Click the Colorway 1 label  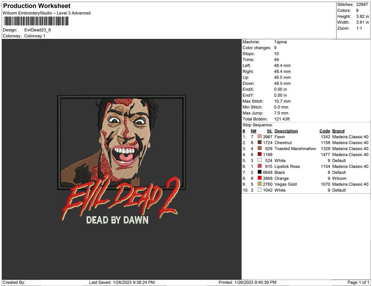tap(35, 36)
